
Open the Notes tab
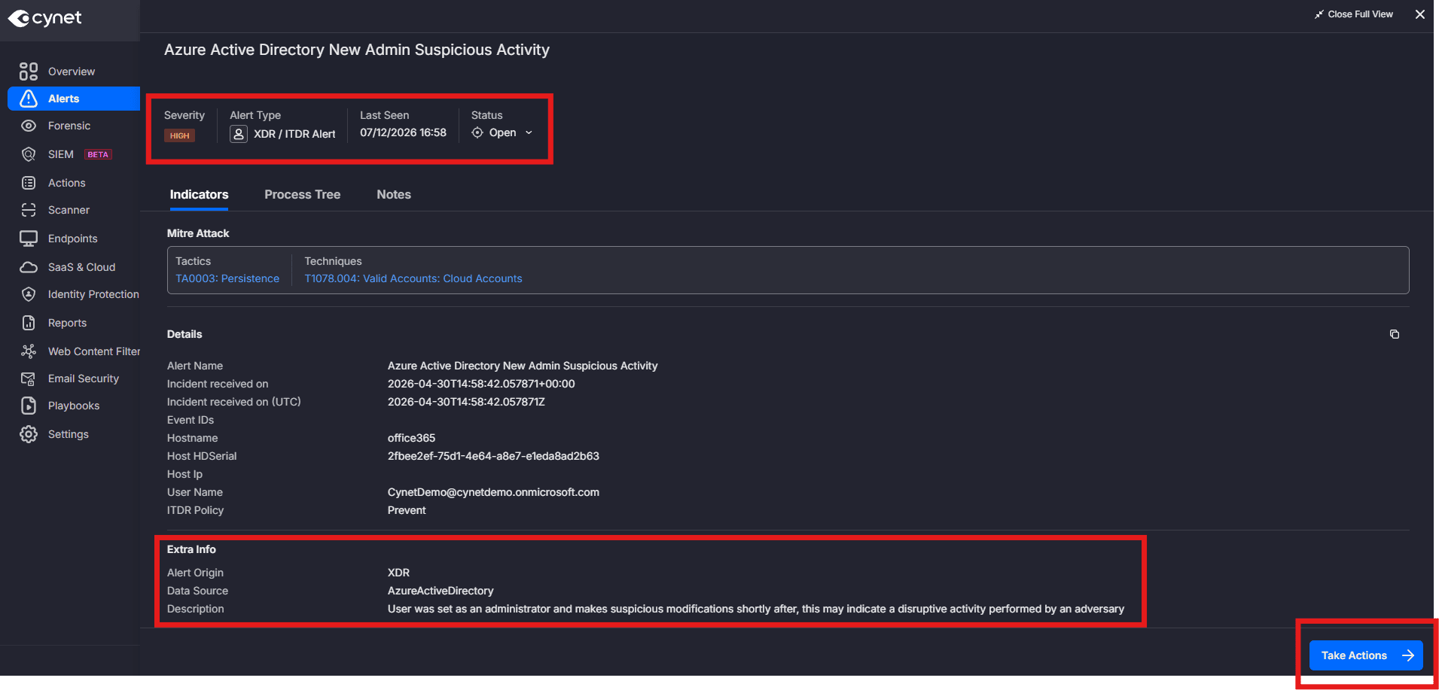point(394,195)
